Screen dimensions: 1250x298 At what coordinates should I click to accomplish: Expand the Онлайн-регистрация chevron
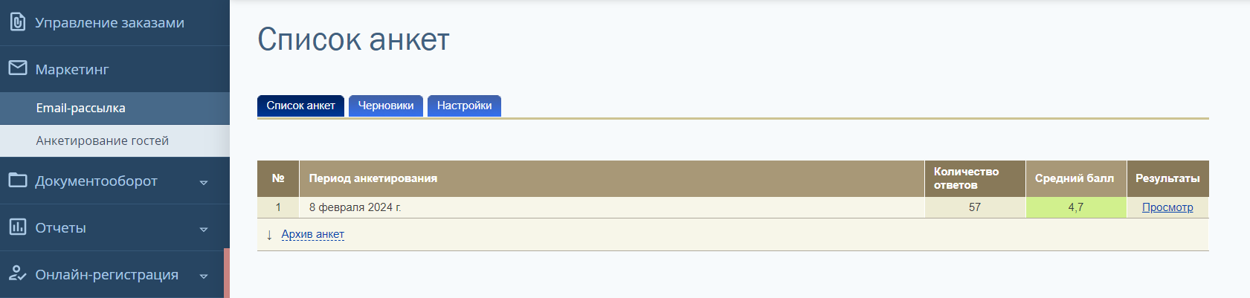(x=204, y=276)
